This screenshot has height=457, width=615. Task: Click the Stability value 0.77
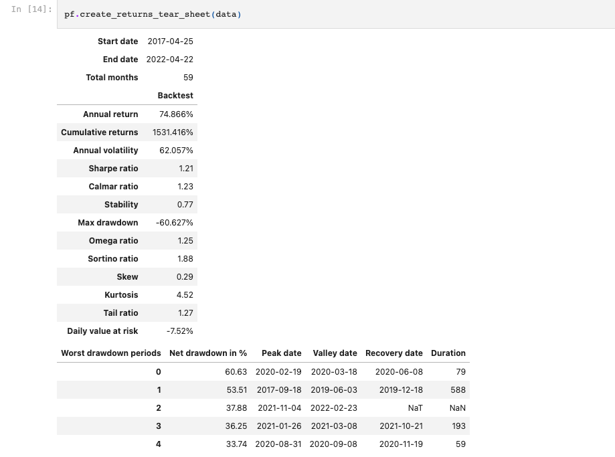pyautogui.click(x=185, y=204)
